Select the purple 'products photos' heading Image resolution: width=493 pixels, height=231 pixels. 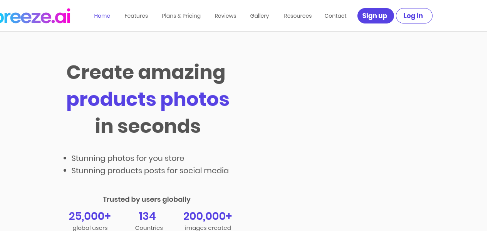click(x=148, y=99)
